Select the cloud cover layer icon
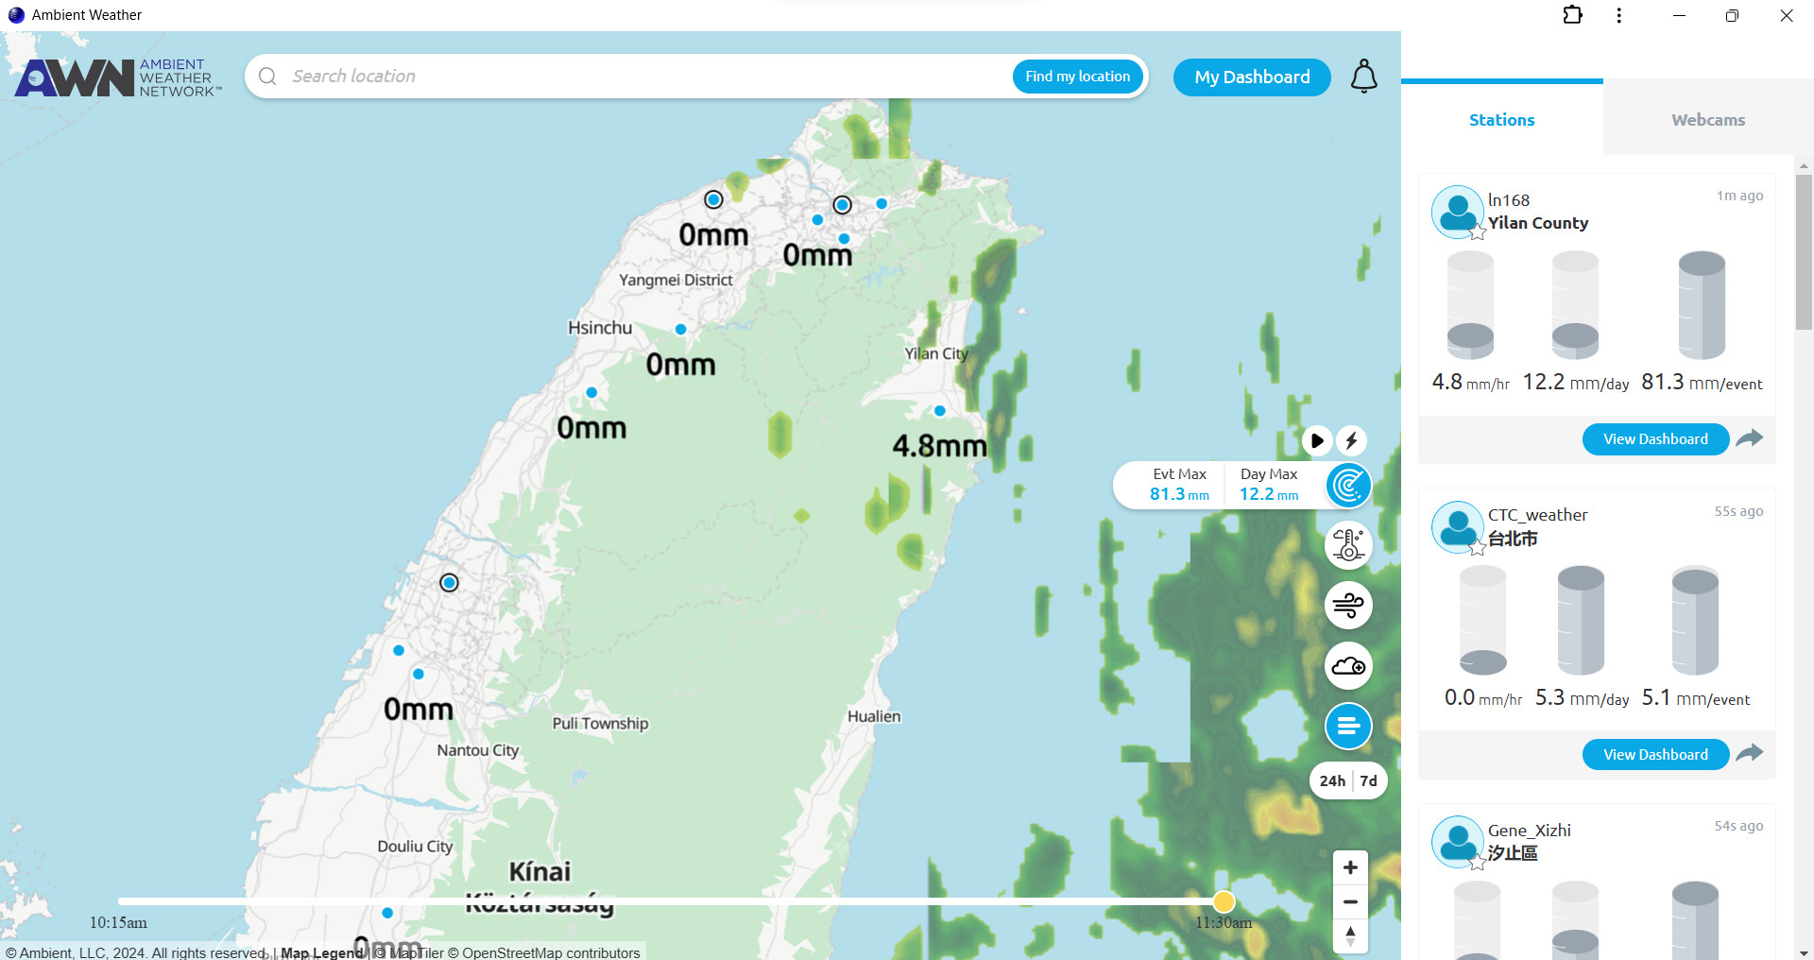Image resolution: width=1814 pixels, height=960 pixels. pyautogui.click(x=1348, y=666)
